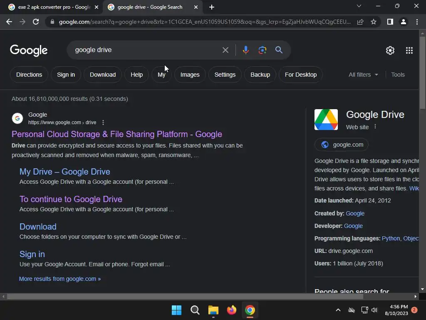Launch Firefox from the taskbar
The image size is (426, 320).
[231, 310]
